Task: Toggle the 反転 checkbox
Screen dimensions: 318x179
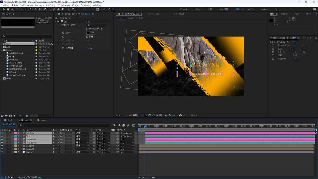Action: (87, 36)
